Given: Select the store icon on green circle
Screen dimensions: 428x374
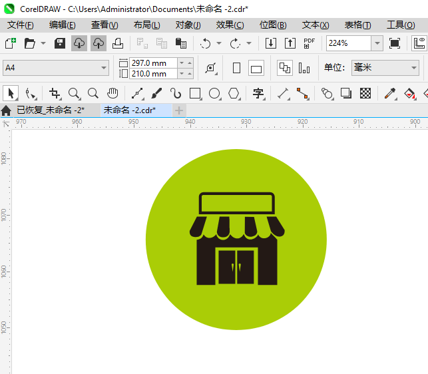Looking at the screenshot, I should coord(237,239).
